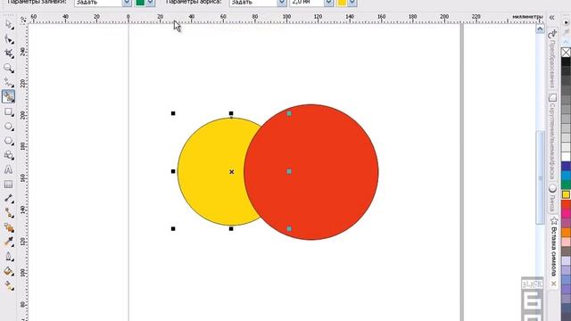Pick yellow from the color palette
Image resolution: width=571 pixels, height=321 pixels.
click(x=566, y=194)
